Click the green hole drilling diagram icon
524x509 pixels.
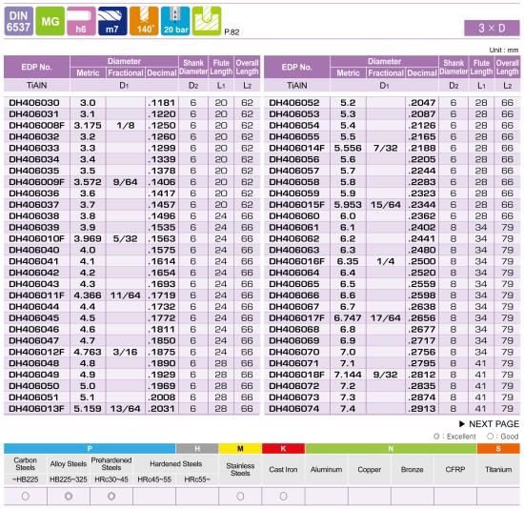(207, 21)
